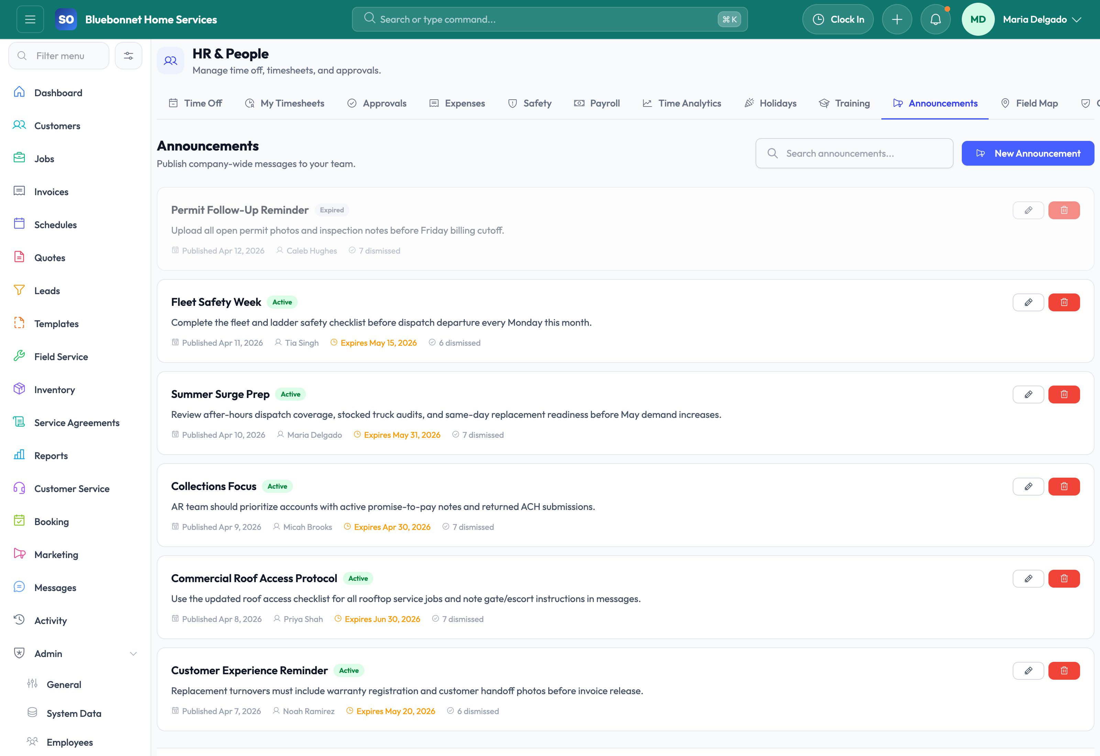Screen dimensions: 1100x756
Task: Open Customer Service in the sidebar
Action: pyautogui.click(x=75, y=489)
